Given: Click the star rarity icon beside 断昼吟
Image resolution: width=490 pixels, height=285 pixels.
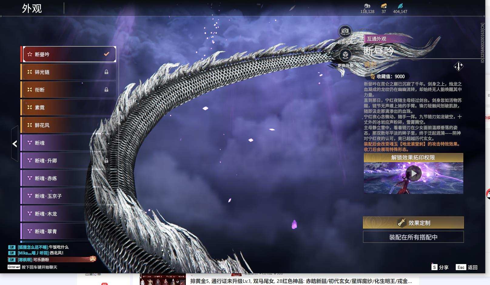Looking at the screenshot, I should (30, 54).
